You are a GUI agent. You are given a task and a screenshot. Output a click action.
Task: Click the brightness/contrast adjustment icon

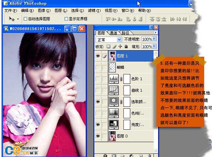[x=114, y=124]
